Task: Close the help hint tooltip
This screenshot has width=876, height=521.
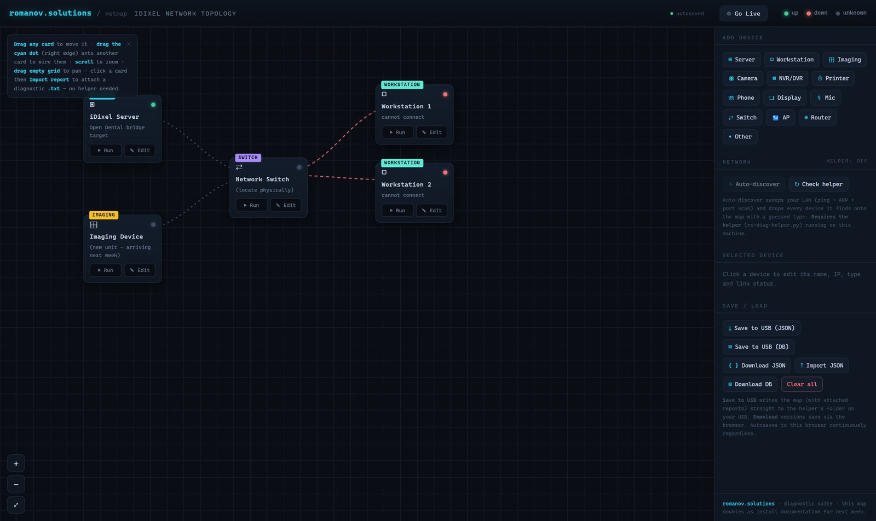Action: coord(129,44)
